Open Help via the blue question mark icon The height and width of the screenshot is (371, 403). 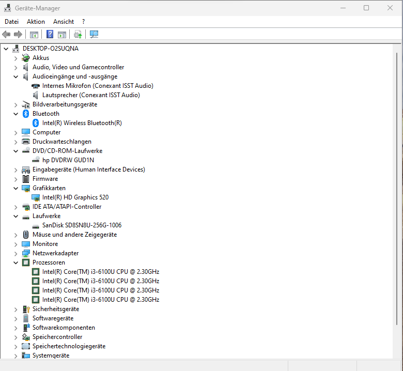tap(50, 34)
